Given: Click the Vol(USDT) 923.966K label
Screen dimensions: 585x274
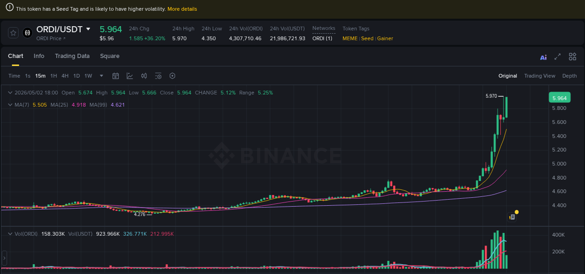Looking at the screenshot, I should 94,234.
